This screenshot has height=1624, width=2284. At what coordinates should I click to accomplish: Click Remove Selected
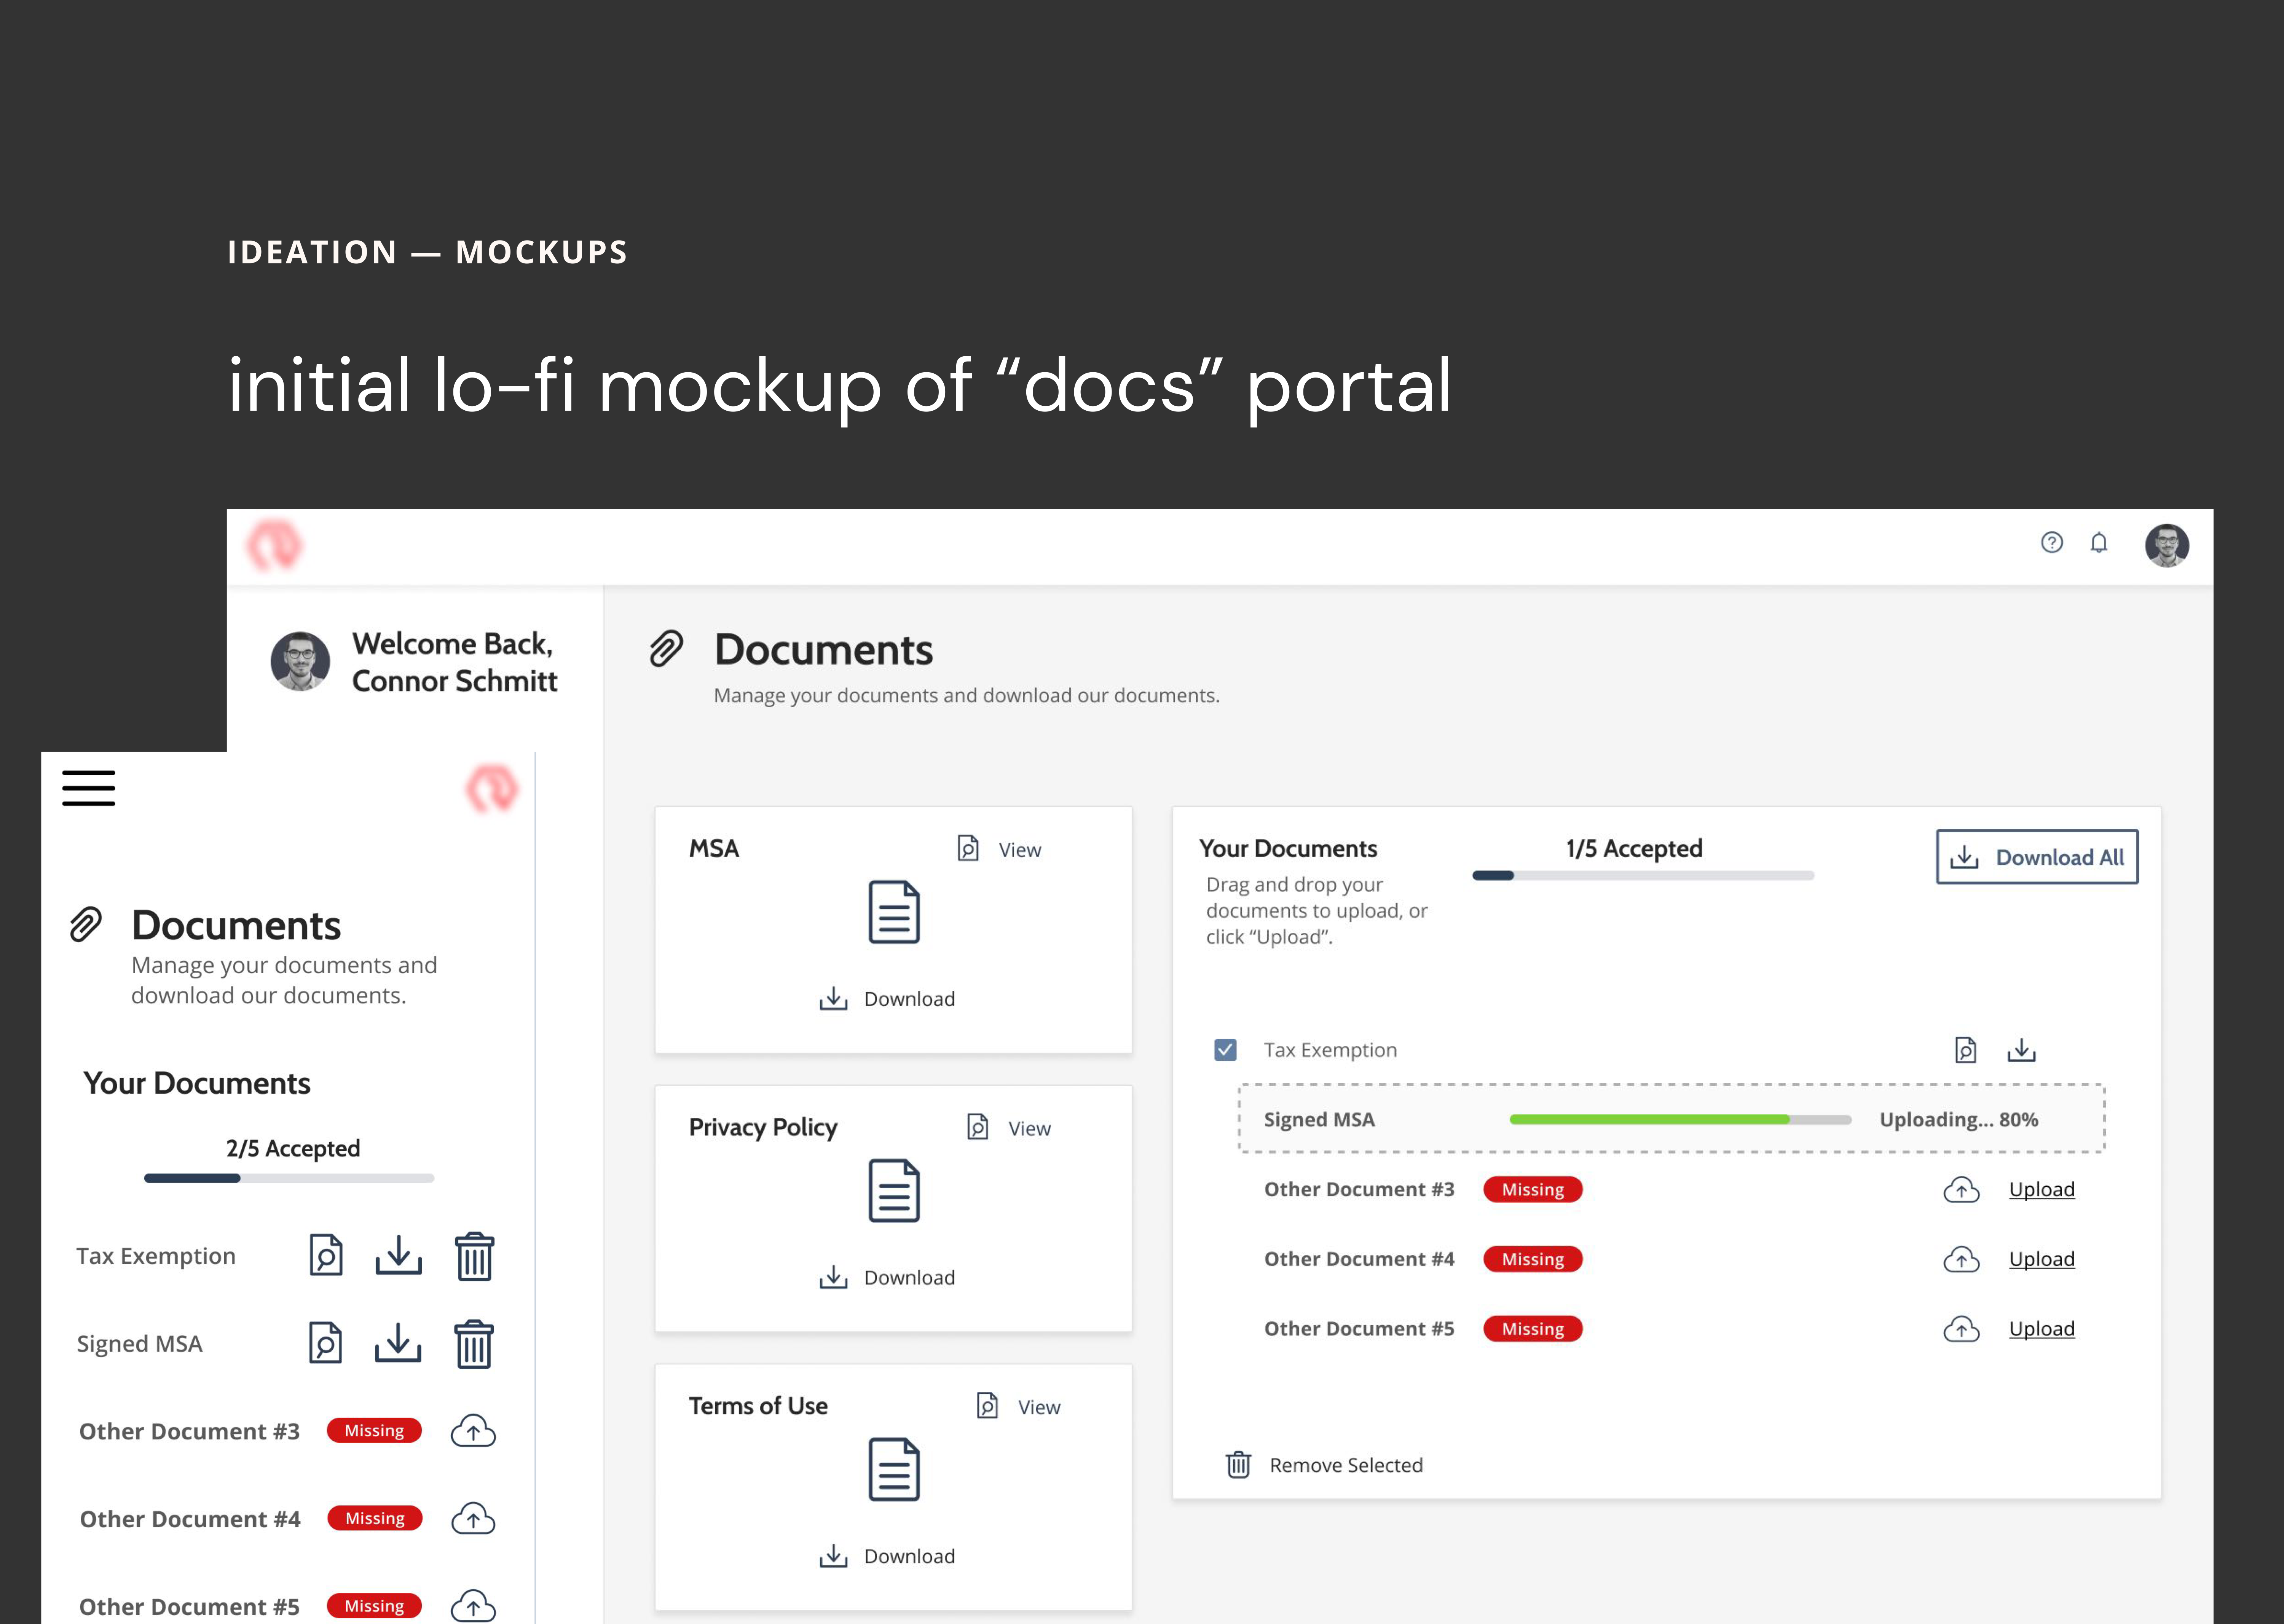[x=1324, y=1465]
